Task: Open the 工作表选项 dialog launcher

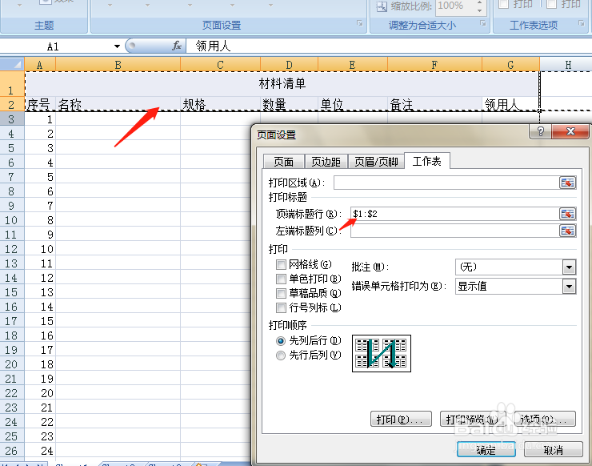Action: tap(582, 23)
